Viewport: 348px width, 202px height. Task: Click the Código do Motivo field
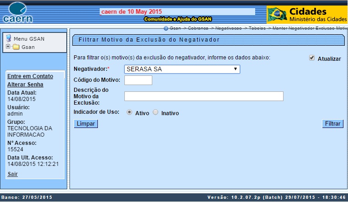pyautogui.click(x=138, y=80)
